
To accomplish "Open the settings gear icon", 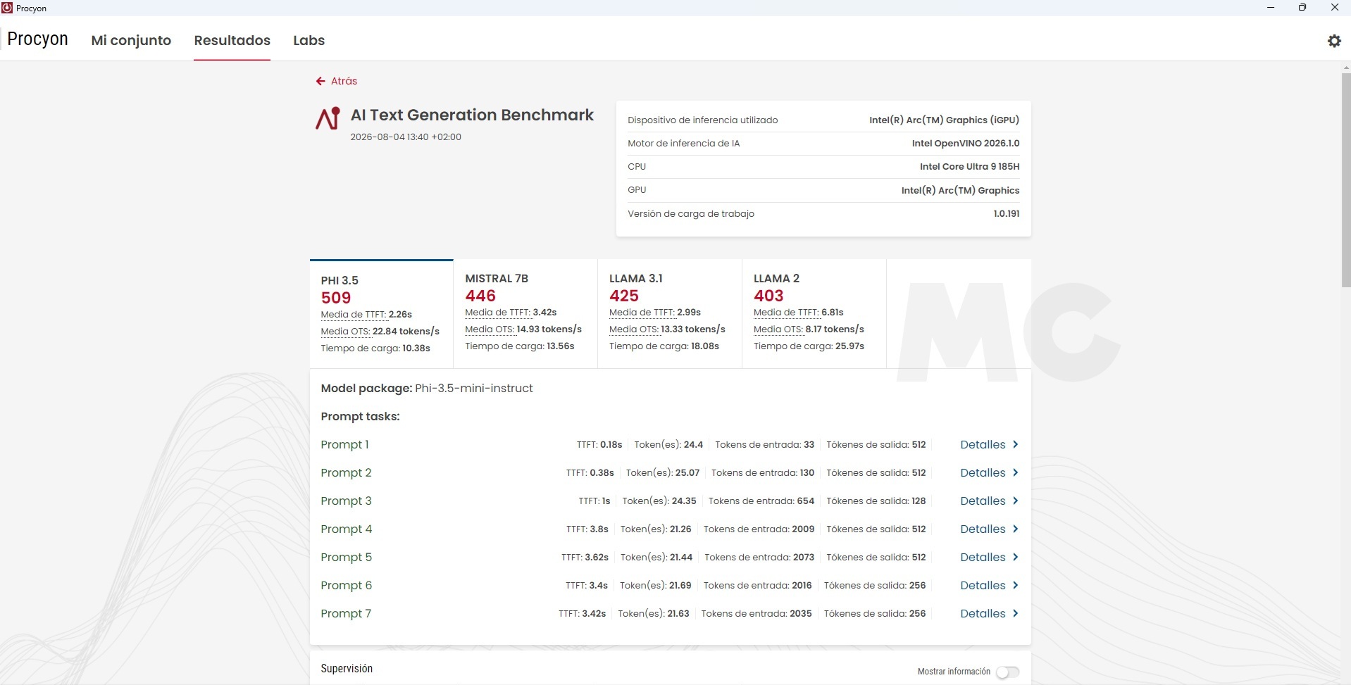I will pos(1334,41).
